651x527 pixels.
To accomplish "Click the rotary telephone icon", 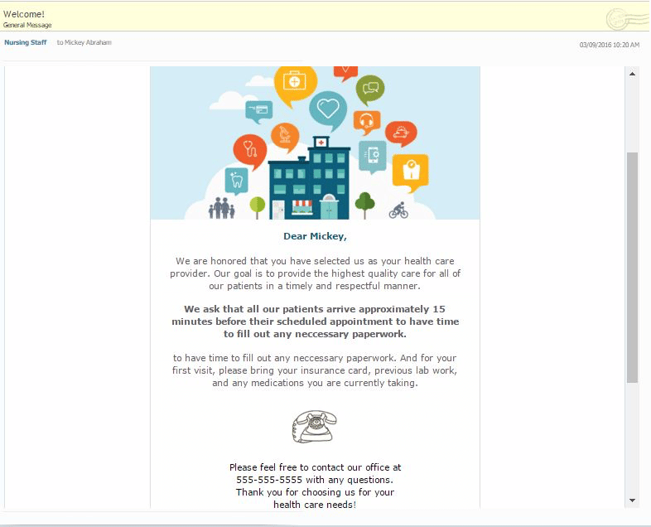I will (x=314, y=427).
